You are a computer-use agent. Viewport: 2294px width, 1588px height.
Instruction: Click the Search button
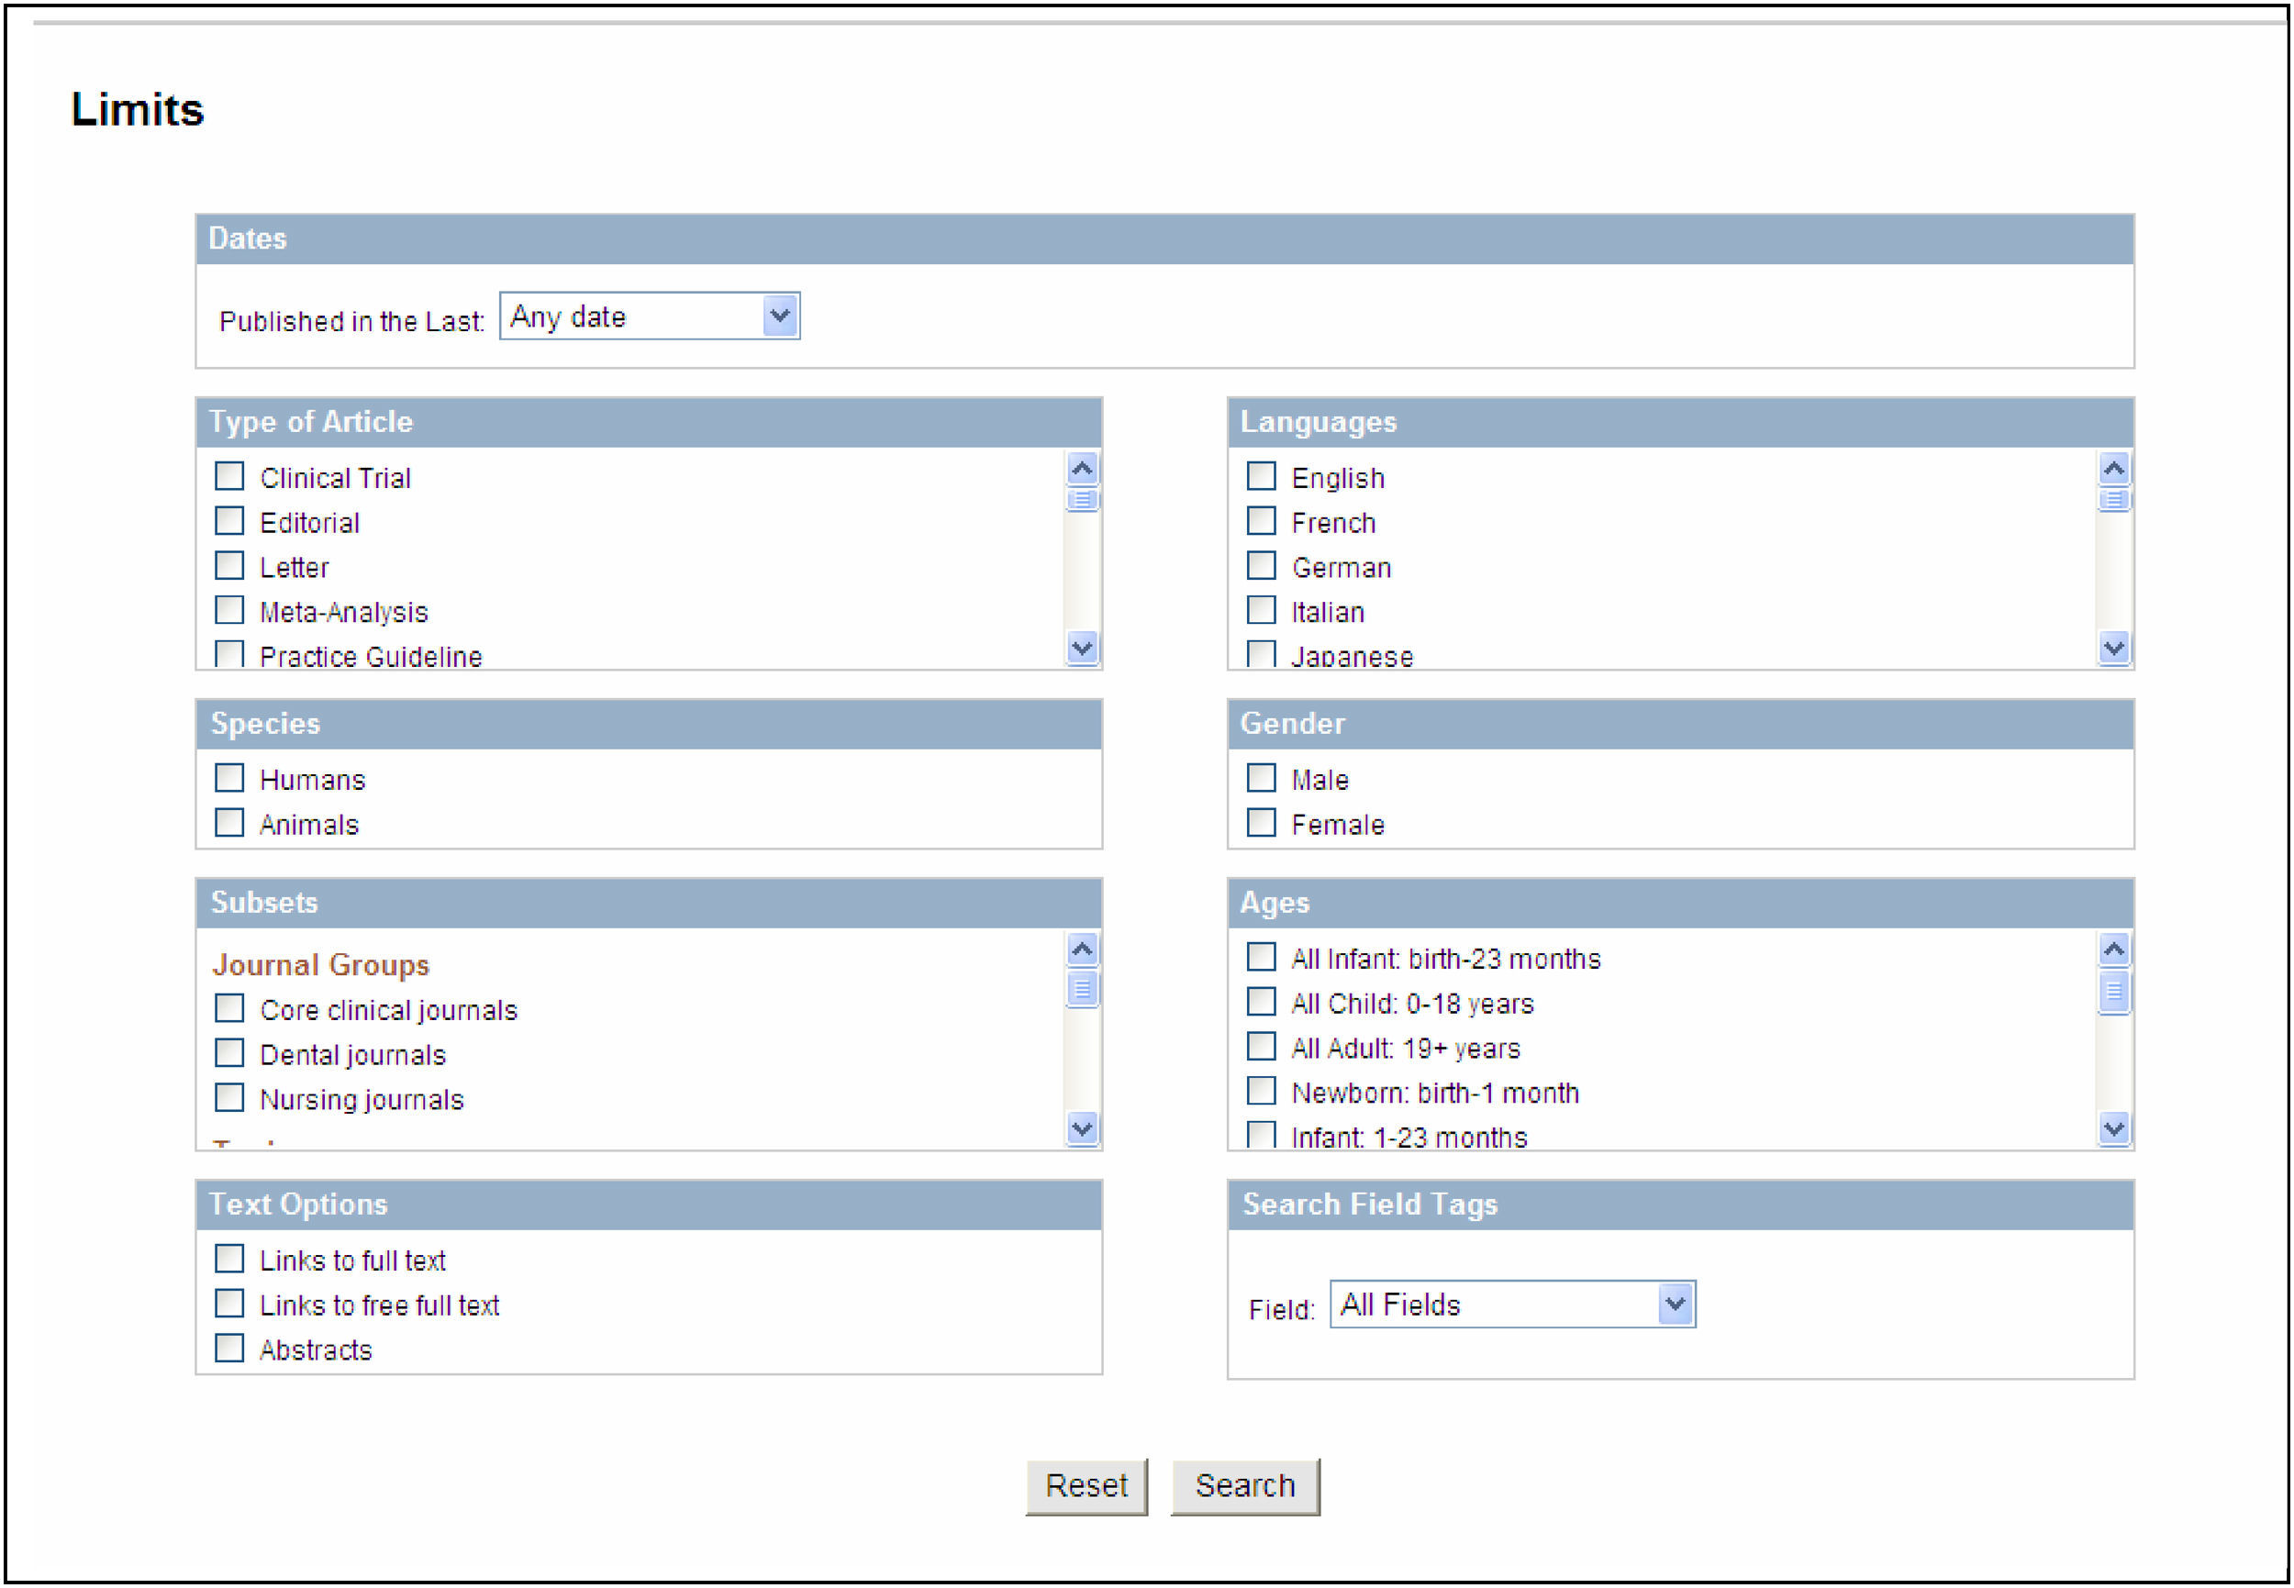(x=1244, y=1486)
